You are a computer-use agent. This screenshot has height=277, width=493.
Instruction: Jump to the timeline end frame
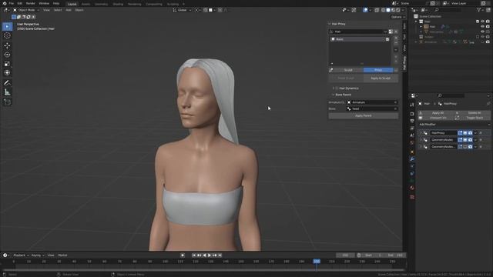point(220,255)
